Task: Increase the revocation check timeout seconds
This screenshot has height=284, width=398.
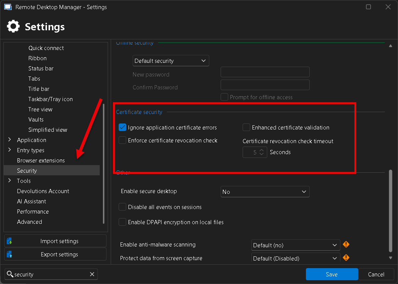Action: [x=262, y=150]
